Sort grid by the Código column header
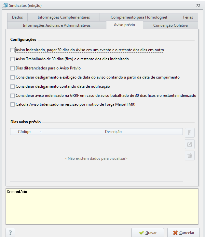The width and height of the screenshot is (205, 237). 27,132
